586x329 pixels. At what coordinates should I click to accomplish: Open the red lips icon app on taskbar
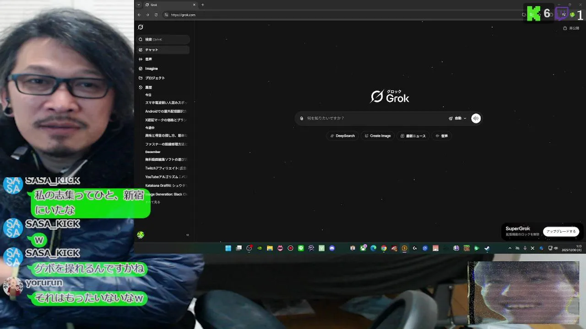click(x=280, y=248)
